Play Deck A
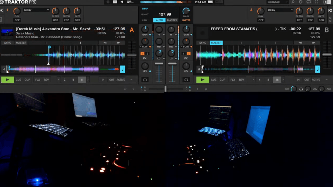The width and height of the screenshot is (333, 187). point(8,80)
